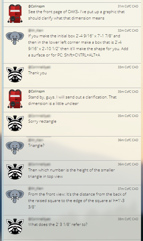
Task: Select the message text "Sorry rectangle"
Action: point(42,121)
